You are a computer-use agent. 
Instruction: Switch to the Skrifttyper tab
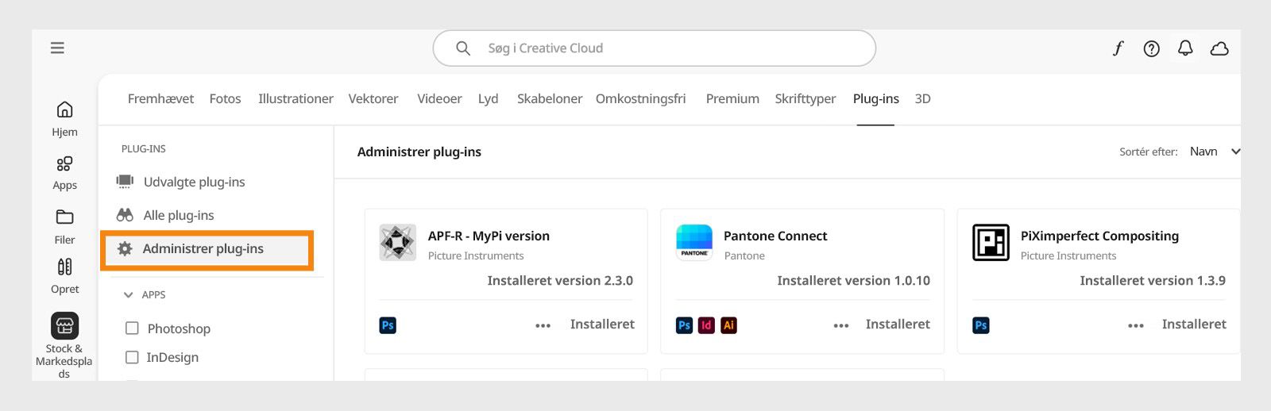click(x=805, y=98)
